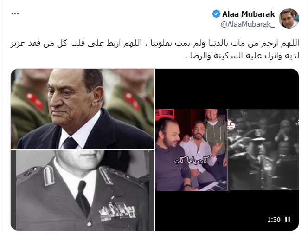
Task: Click the keyboard piano in the video
Action: pos(213,186)
